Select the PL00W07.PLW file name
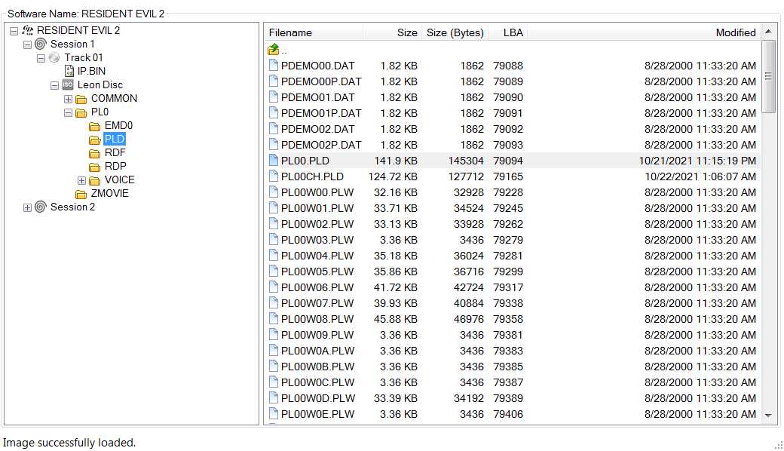The width and height of the screenshot is (784, 451). [x=317, y=303]
